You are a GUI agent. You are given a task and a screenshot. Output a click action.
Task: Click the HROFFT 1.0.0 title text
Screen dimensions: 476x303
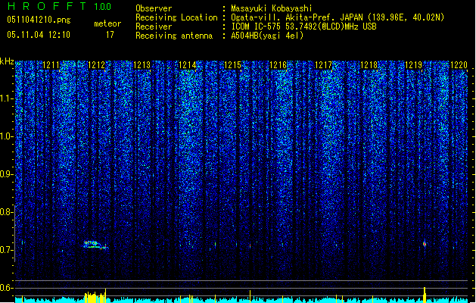click(59, 6)
